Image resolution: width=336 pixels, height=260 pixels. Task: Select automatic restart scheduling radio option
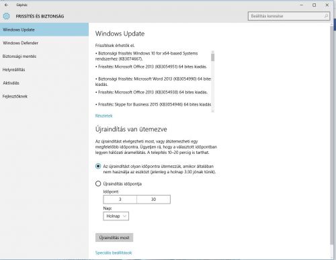click(x=98, y=166)
